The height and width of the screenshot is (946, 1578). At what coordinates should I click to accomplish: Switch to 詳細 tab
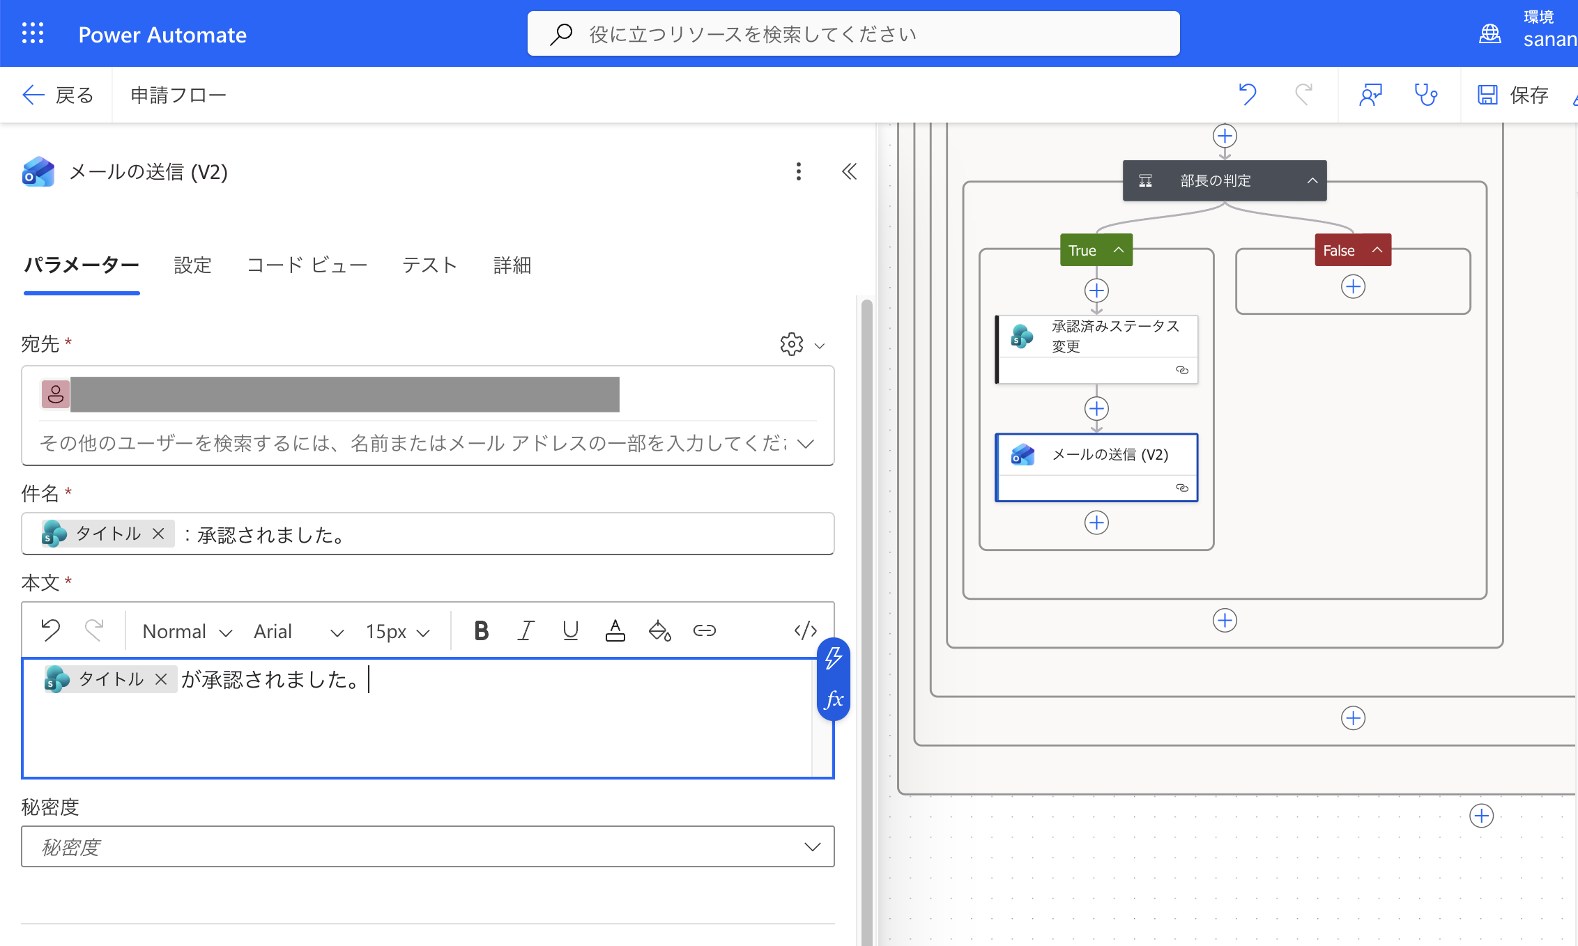[512, 265]
